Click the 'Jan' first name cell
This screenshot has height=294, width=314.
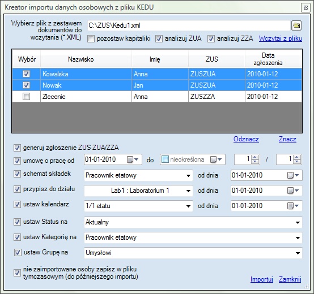160,85
